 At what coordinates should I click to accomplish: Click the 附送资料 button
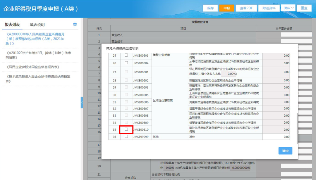[x=269, y=8]
